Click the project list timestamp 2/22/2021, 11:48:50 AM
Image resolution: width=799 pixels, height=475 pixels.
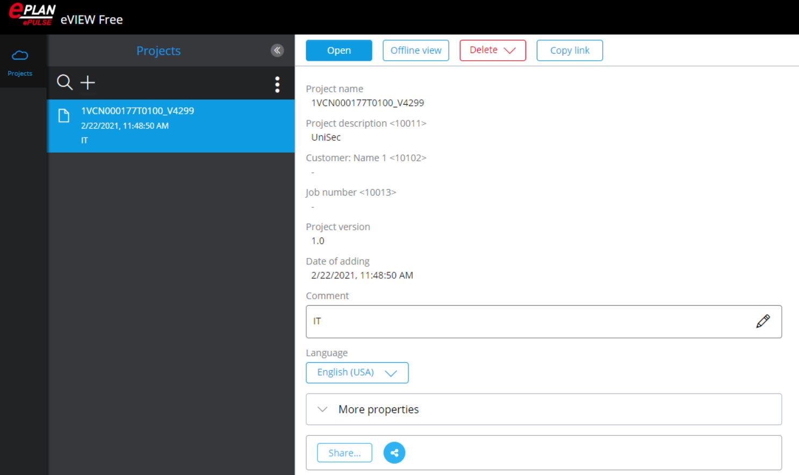125,126
